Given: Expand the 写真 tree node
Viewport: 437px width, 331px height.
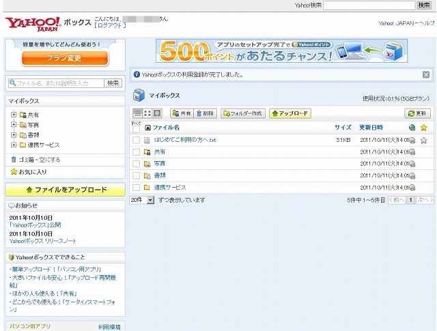Looking at the screenshot, I should (14, 124).
